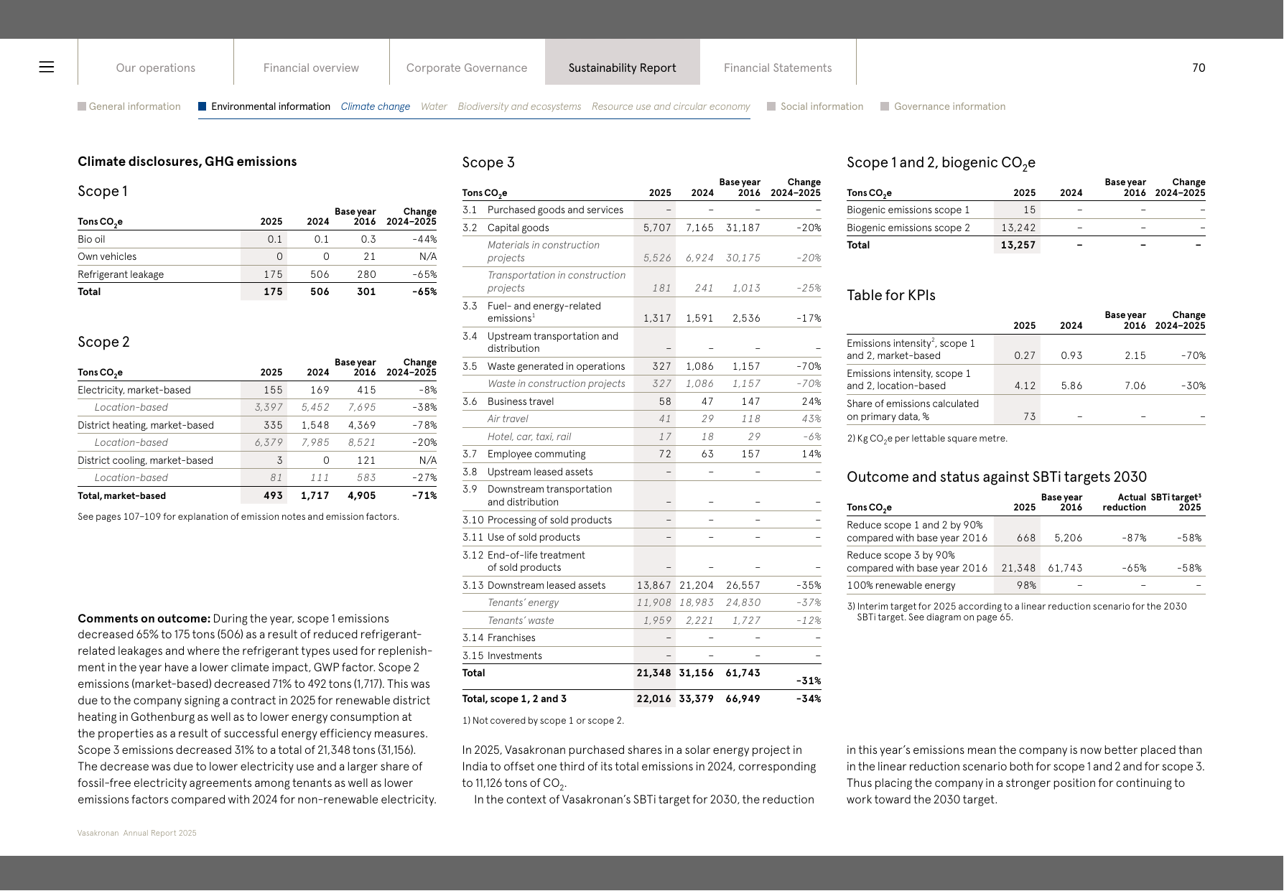The width and height of the screenshot is (1284, 891).
Task: Click the Environmental information section link
Action: click(271, 106)
